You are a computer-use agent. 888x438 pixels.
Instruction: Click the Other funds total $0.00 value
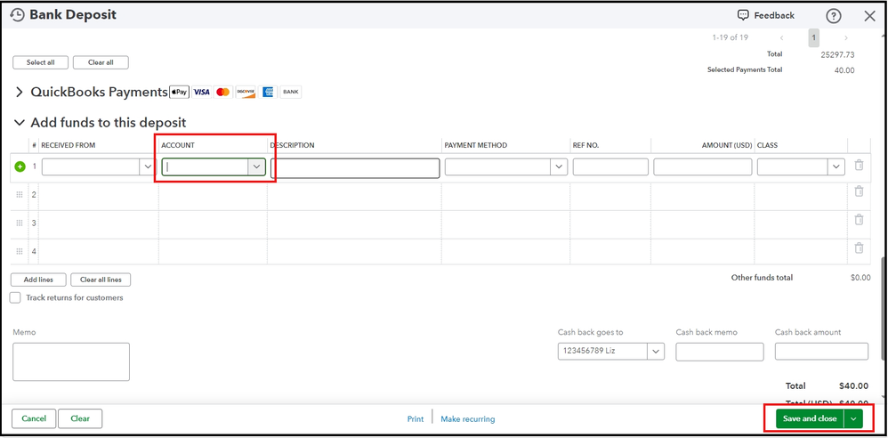[x=860, y=278]
